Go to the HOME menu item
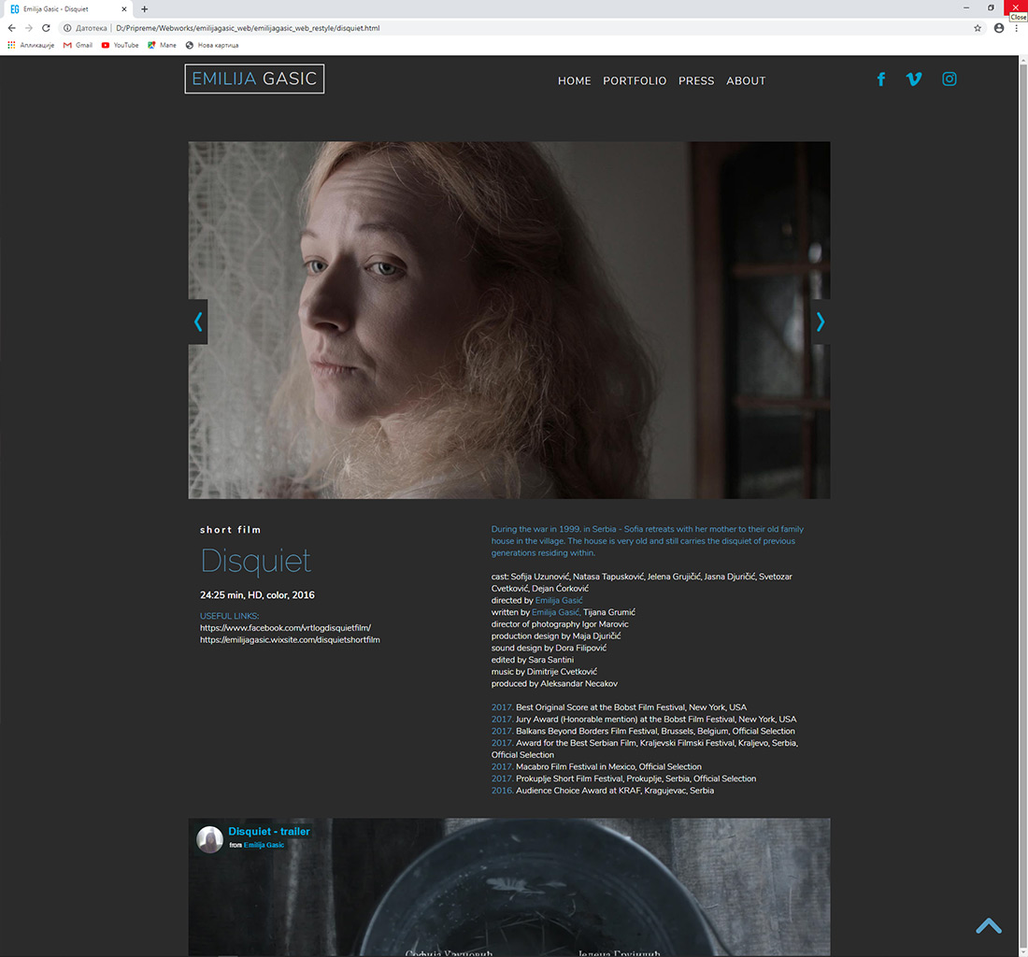 pos(574,81)
